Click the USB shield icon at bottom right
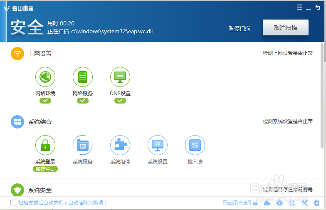The width and height of the screenshot is (326, 210). click(x=317, y=203)
